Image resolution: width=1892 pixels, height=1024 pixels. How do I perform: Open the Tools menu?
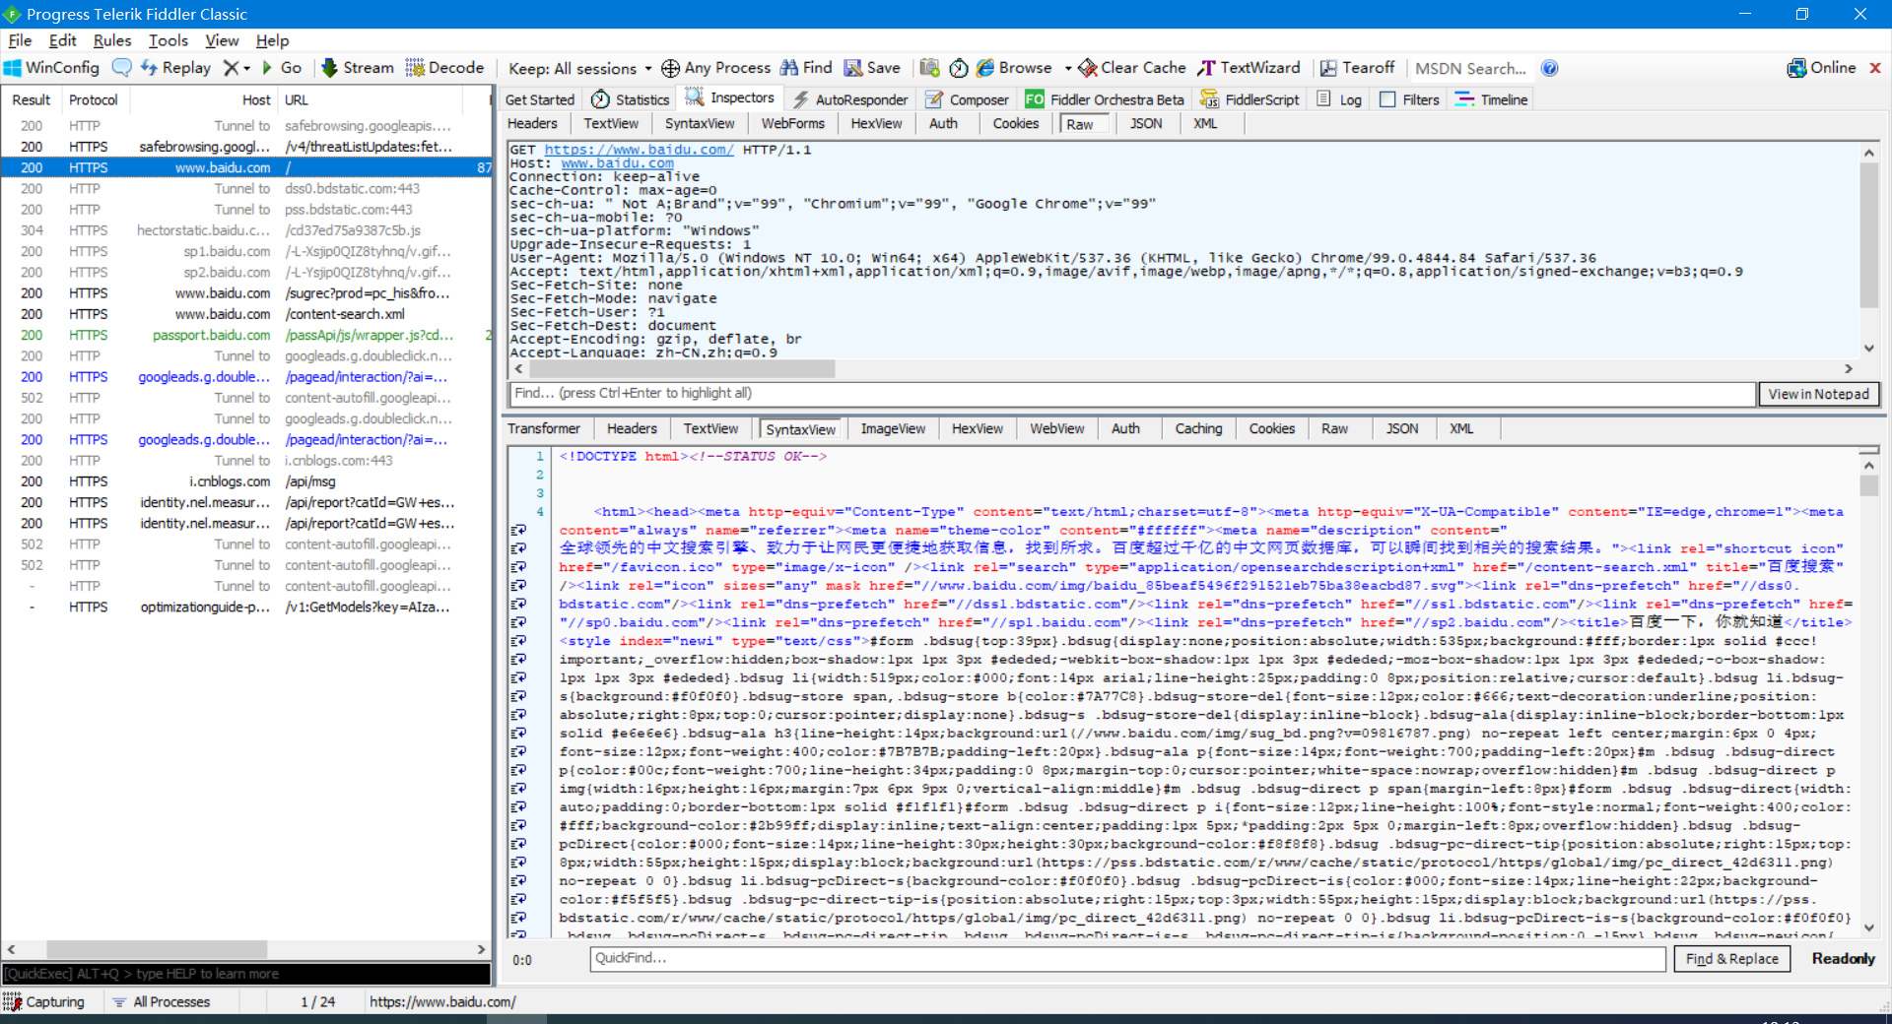pyautogui.click(x=169, y=40)
